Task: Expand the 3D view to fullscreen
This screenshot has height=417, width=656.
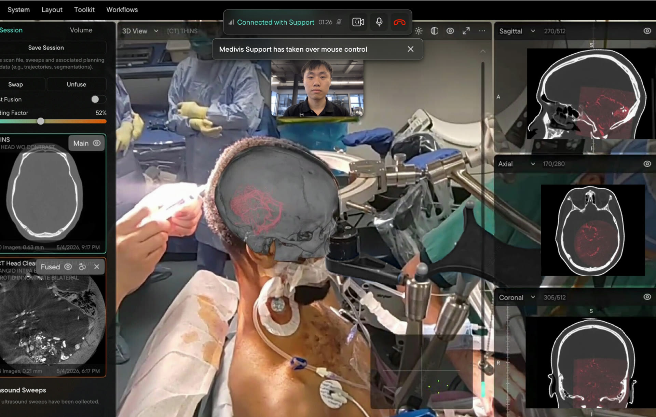Action: tap(466, 31)
